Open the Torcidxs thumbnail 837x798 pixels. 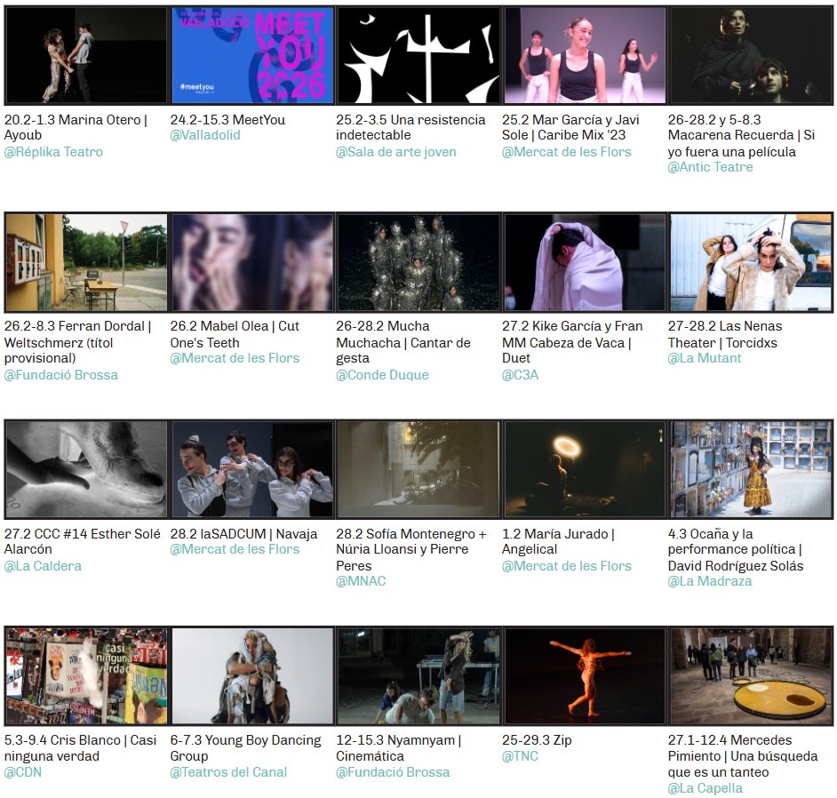[x=751, y=262]
